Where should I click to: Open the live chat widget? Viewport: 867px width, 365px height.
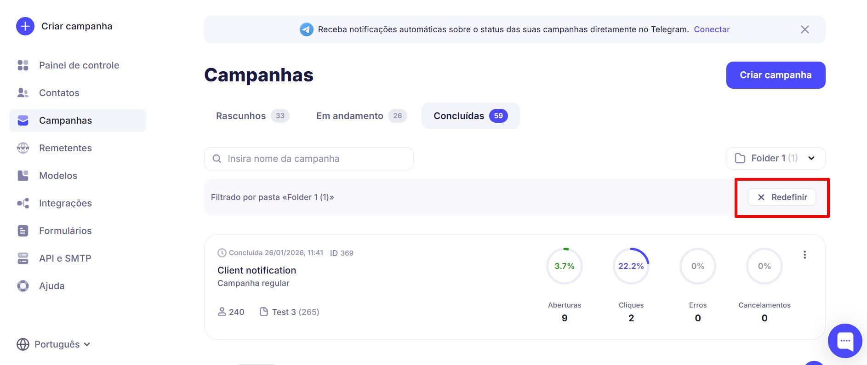point(844,341)
